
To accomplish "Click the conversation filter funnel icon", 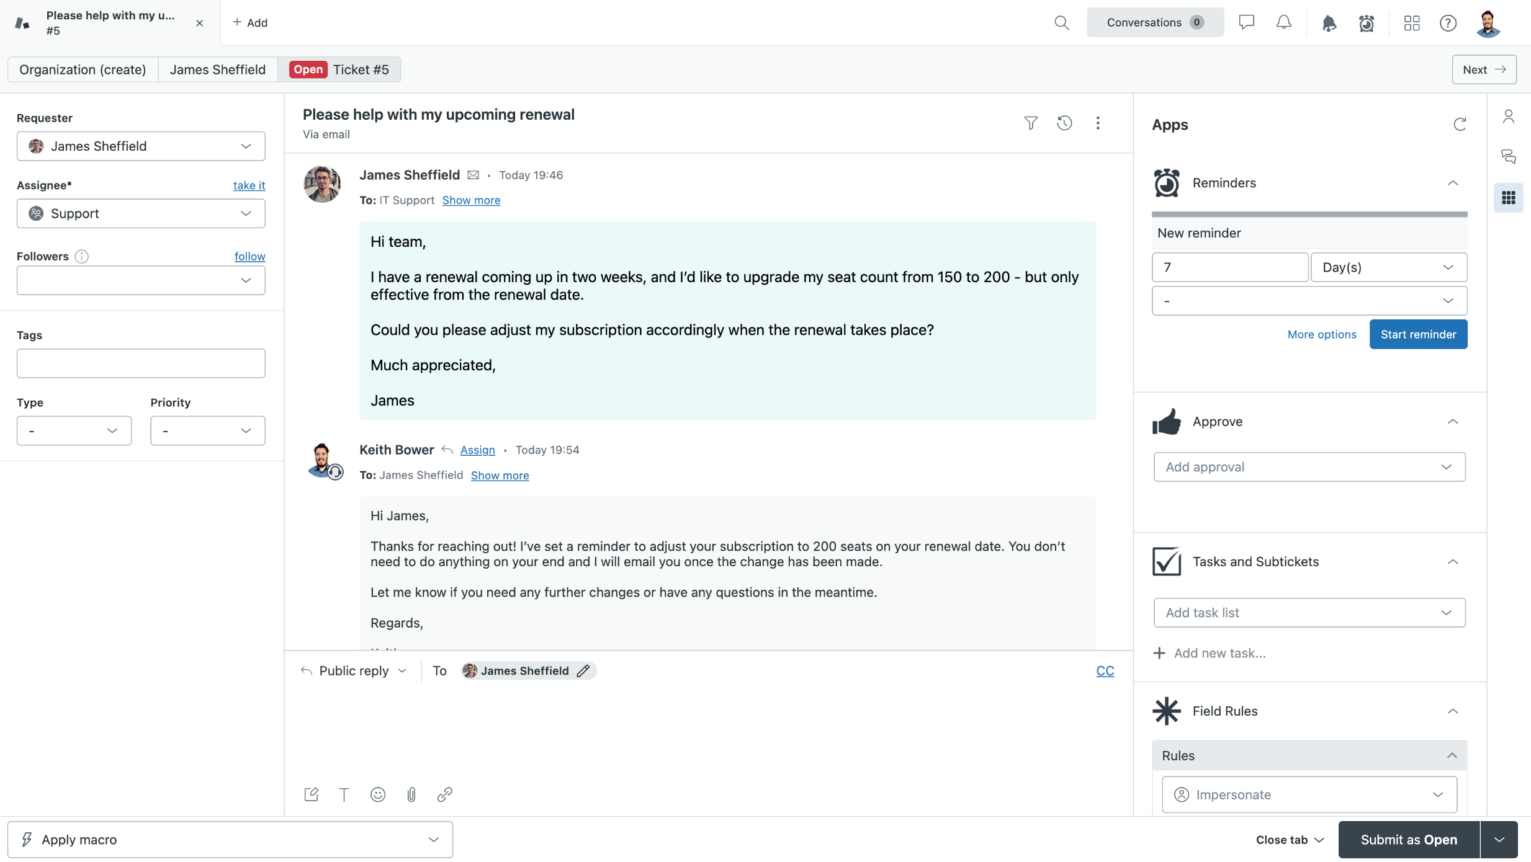I will click(x=1031, y=123).
